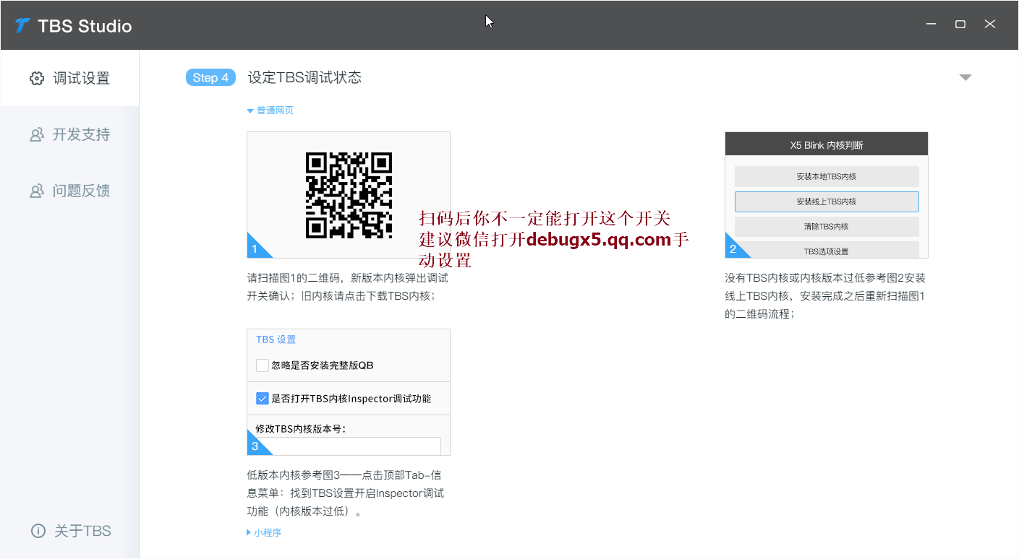Click text 低版本内核参考图3 description

346,493
